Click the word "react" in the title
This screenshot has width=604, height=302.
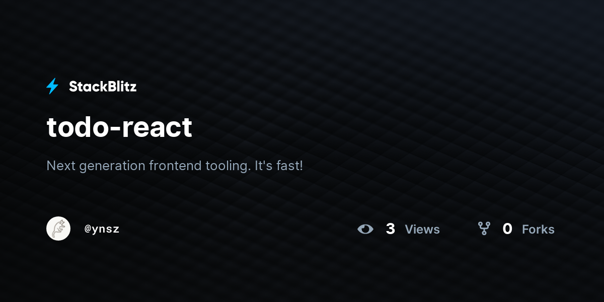tap(157, 128)
